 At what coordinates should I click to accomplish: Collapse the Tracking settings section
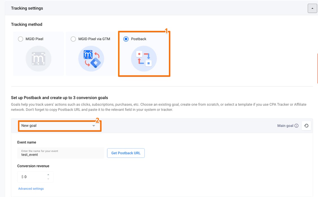coord(312,8)
